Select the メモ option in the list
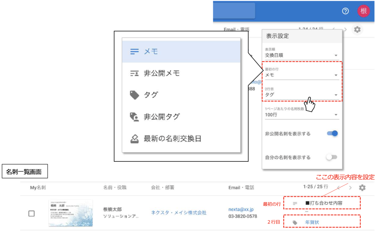 pyautogui.click(x=181, y=51)
